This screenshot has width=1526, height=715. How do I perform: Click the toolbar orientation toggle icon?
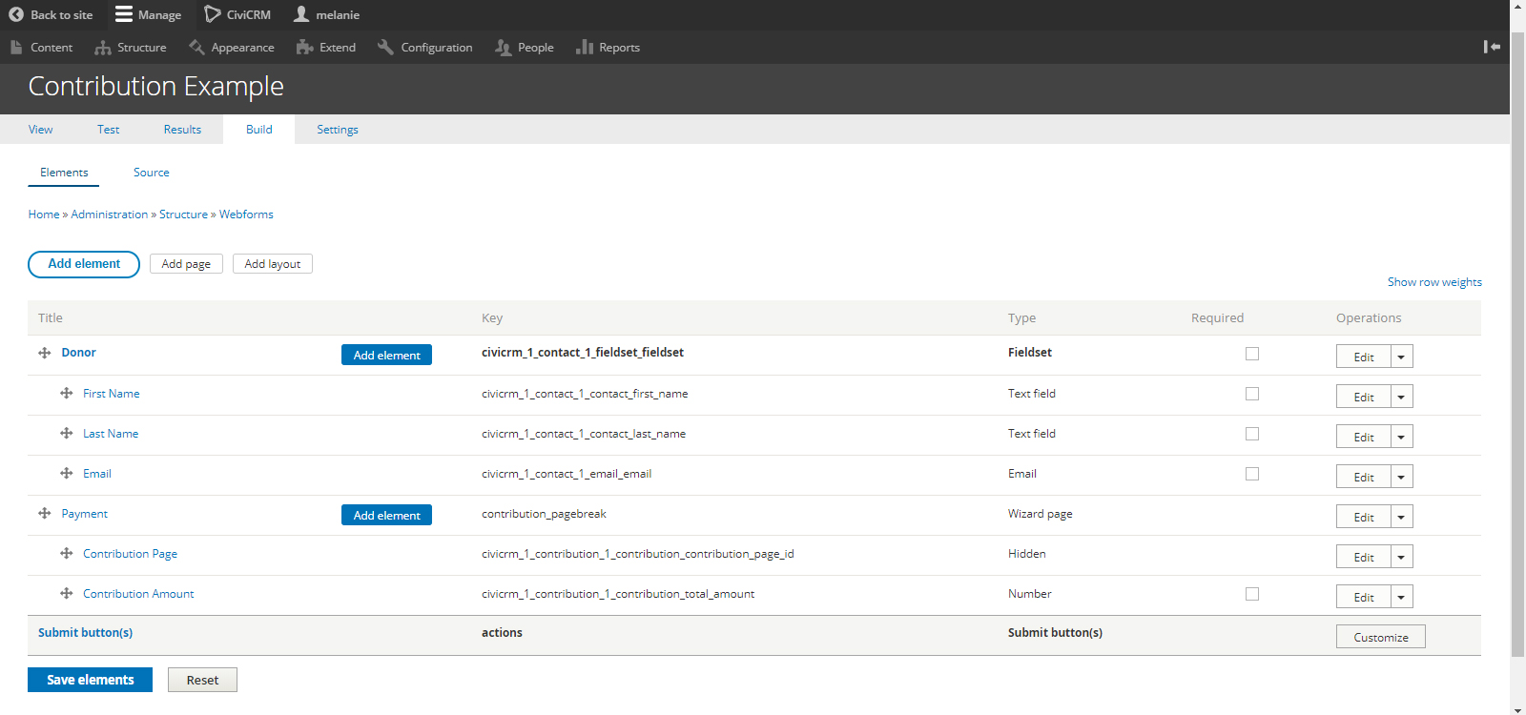[x=1492, y=47]
